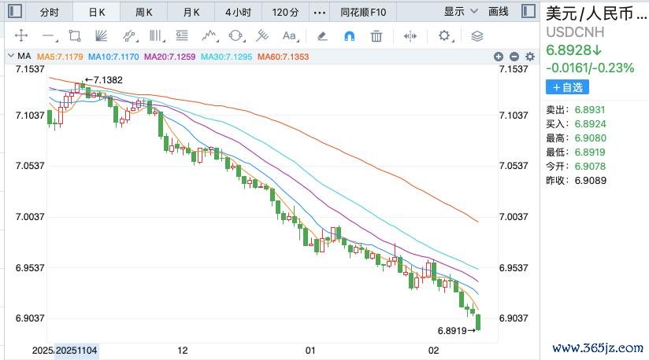This screenshot has width=649, height=360.
Task: Click the 卖出 price 6.8931
Action: click(590, 110)
